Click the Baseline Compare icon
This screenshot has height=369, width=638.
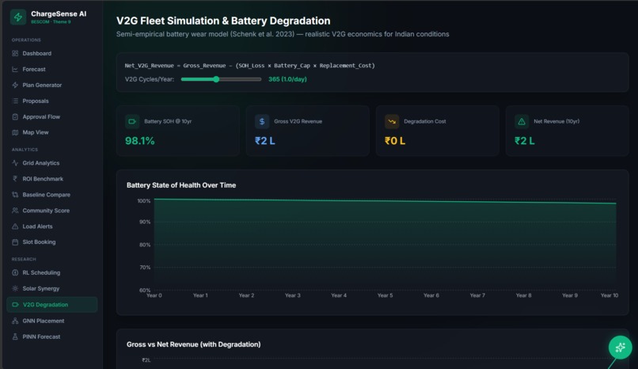pyautogui.click(x=15, y=195)
